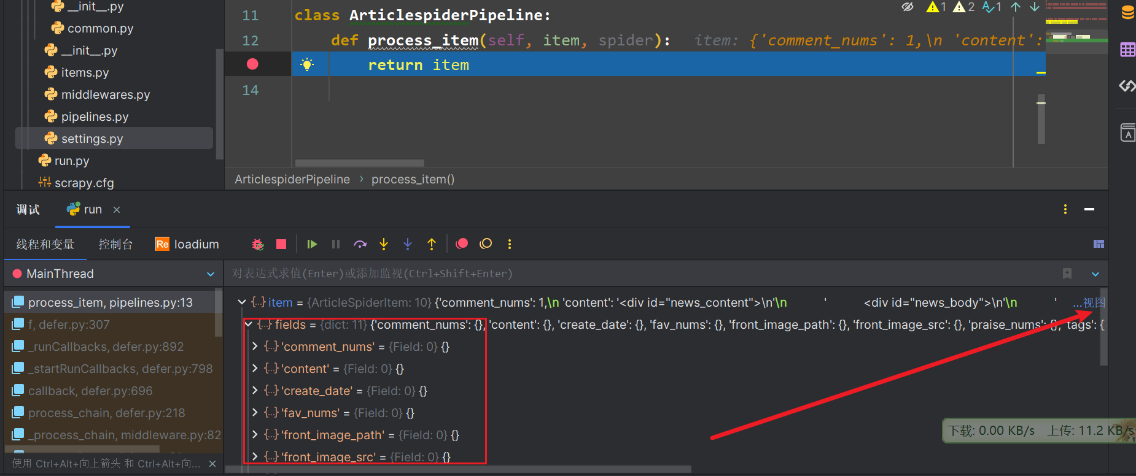Resume program with green play icon
1136x476 pixels.
click(312, 244)
